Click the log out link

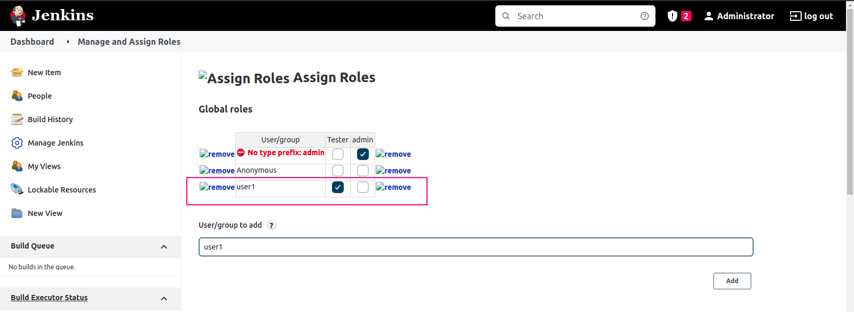(x=811, y=16)
